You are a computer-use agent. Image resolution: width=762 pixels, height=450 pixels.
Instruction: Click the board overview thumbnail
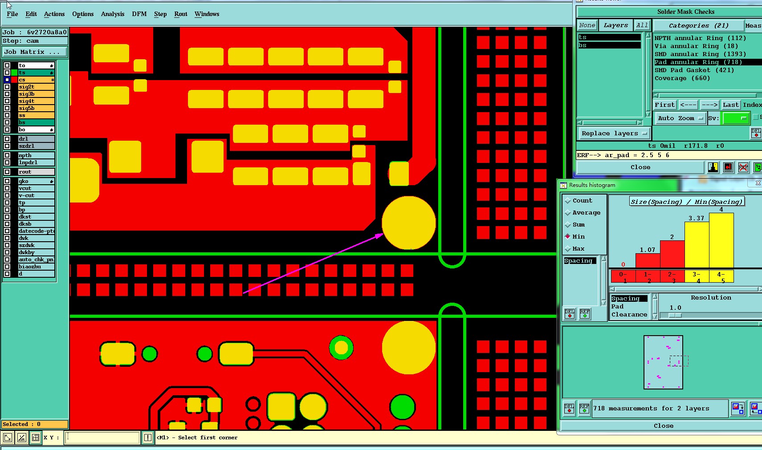663,362
